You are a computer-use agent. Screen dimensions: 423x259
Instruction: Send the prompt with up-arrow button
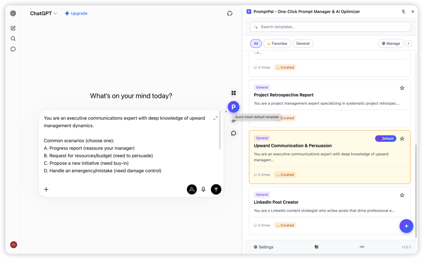(x=216, y=189)
